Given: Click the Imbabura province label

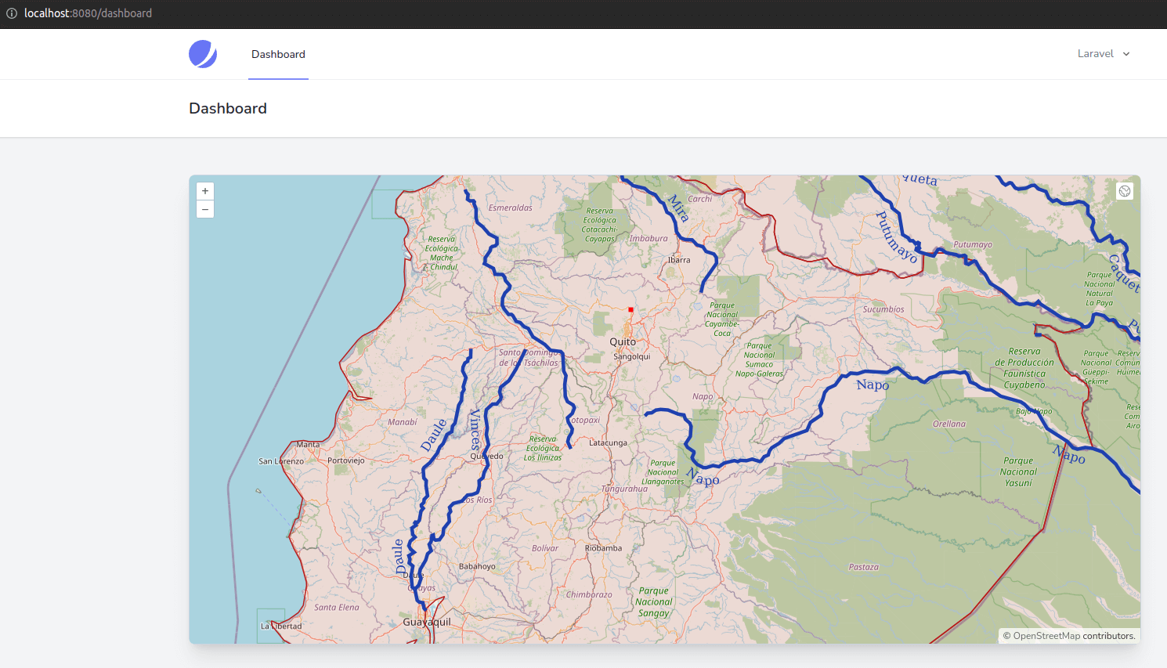Looking at the screenshot, I should click(x=649, y=238).
